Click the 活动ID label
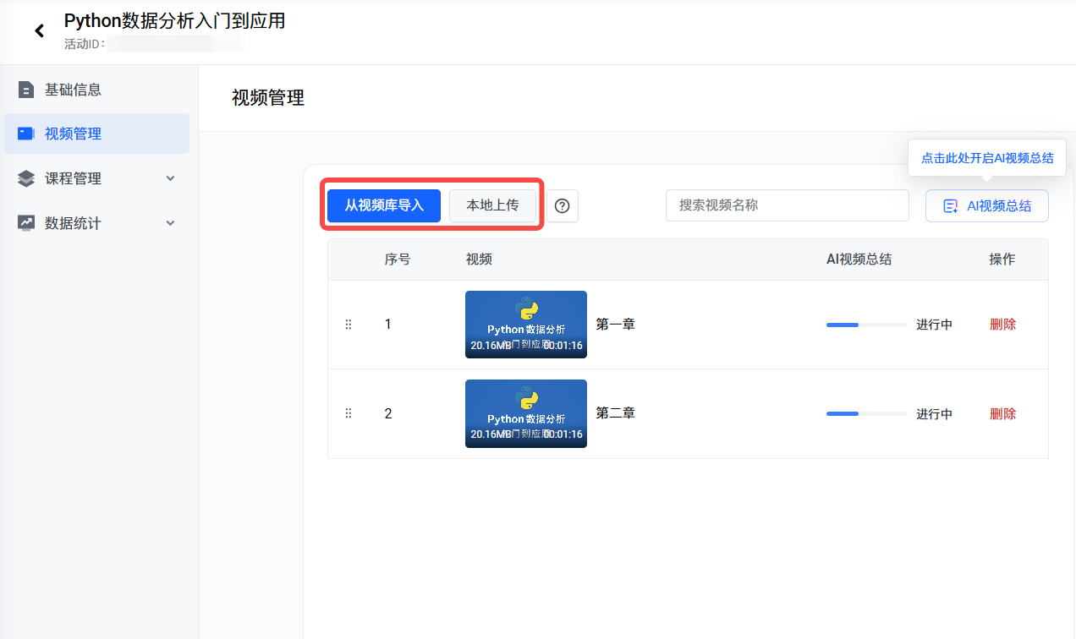1076x639 pixels. (x=85, y=44)
